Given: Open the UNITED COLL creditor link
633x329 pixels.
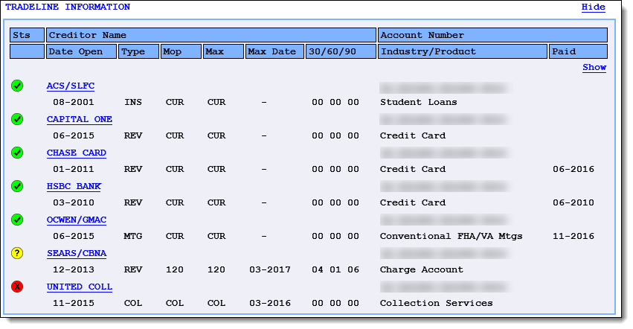Looking at the screenshot, I should click(80, 287).
